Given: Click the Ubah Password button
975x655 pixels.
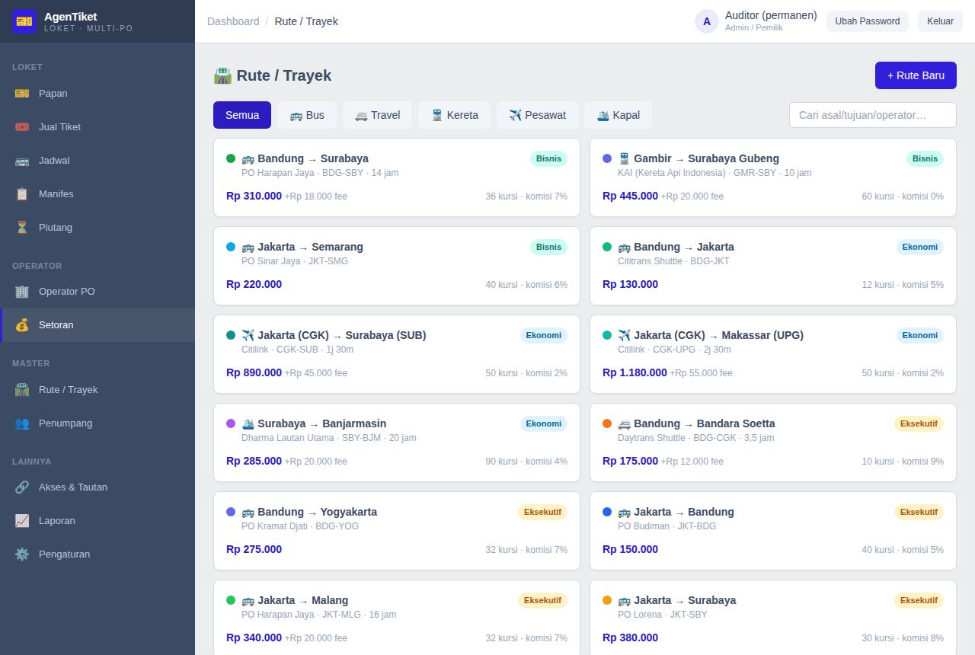Looking at the screenshot, I should pos(868,21).
